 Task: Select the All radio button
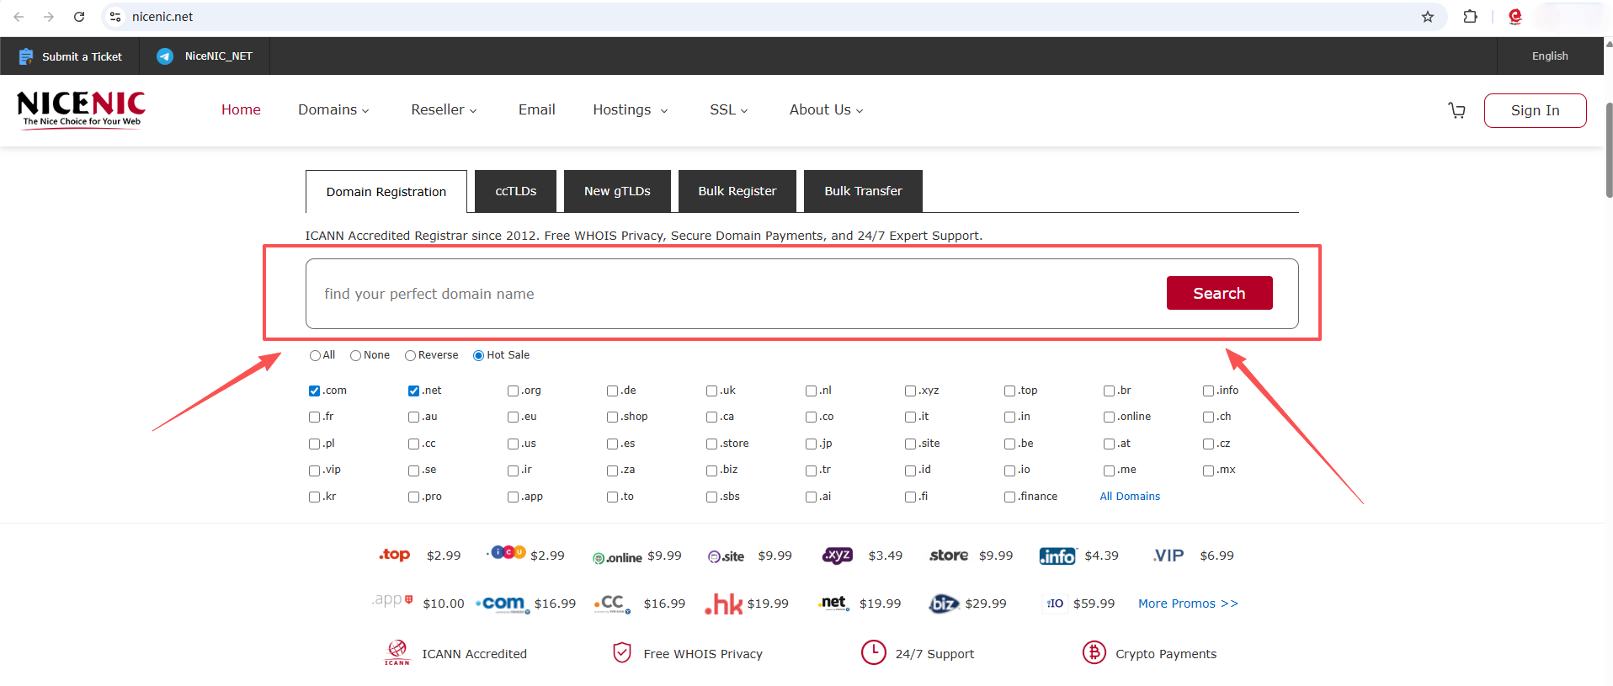coord(315,355)
